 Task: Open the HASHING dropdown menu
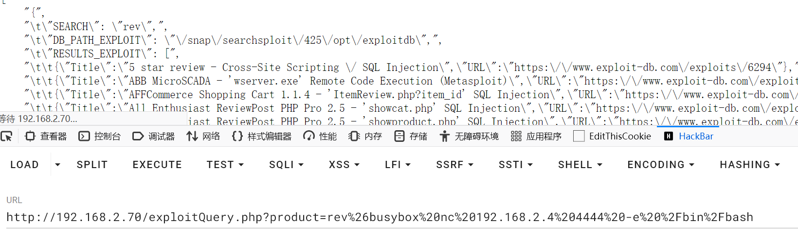[x=749, y=165]
